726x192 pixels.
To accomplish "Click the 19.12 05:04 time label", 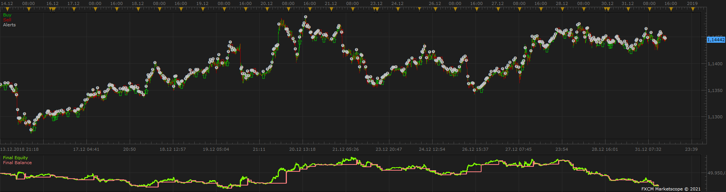I will 216,149.
